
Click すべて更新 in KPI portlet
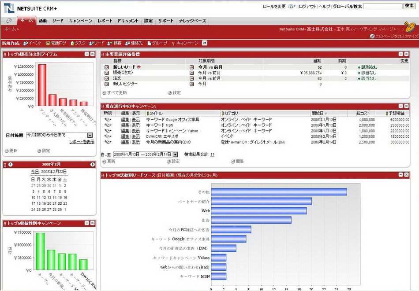[x=114, y=93]
